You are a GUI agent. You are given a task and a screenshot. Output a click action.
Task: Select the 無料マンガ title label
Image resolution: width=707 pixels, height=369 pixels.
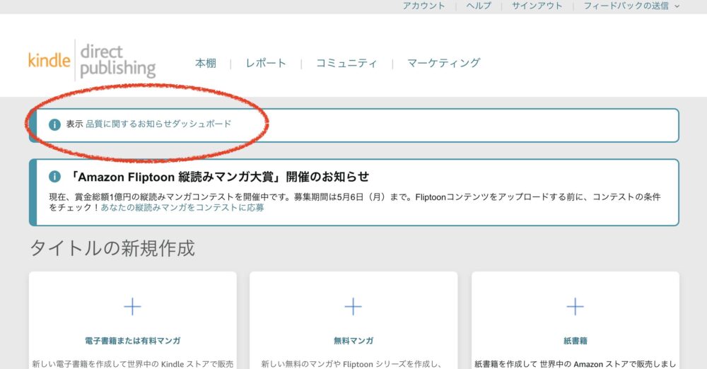353,341
